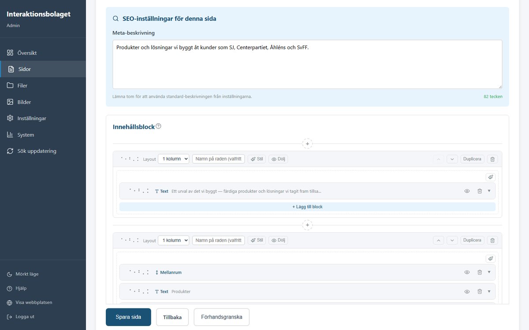Click the move-up arrow on the first row
Image resolution: width=529 pixels, height=330 pixels.
point(438,159)
